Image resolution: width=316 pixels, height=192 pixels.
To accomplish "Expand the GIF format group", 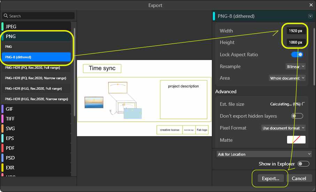I will [36, 109].
